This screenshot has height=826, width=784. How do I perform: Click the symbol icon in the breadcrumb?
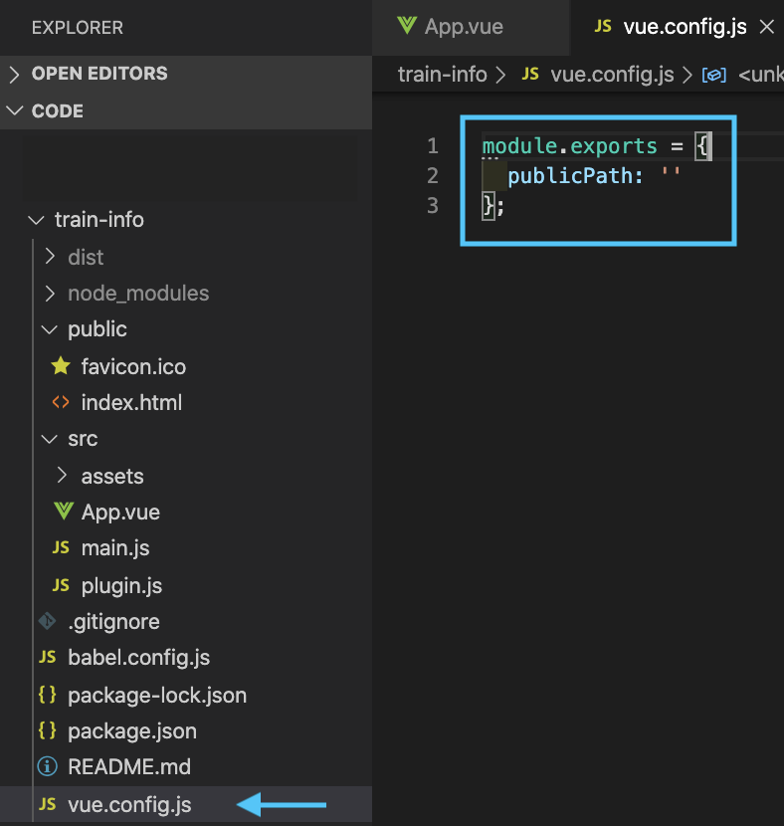tap(713, 75)
